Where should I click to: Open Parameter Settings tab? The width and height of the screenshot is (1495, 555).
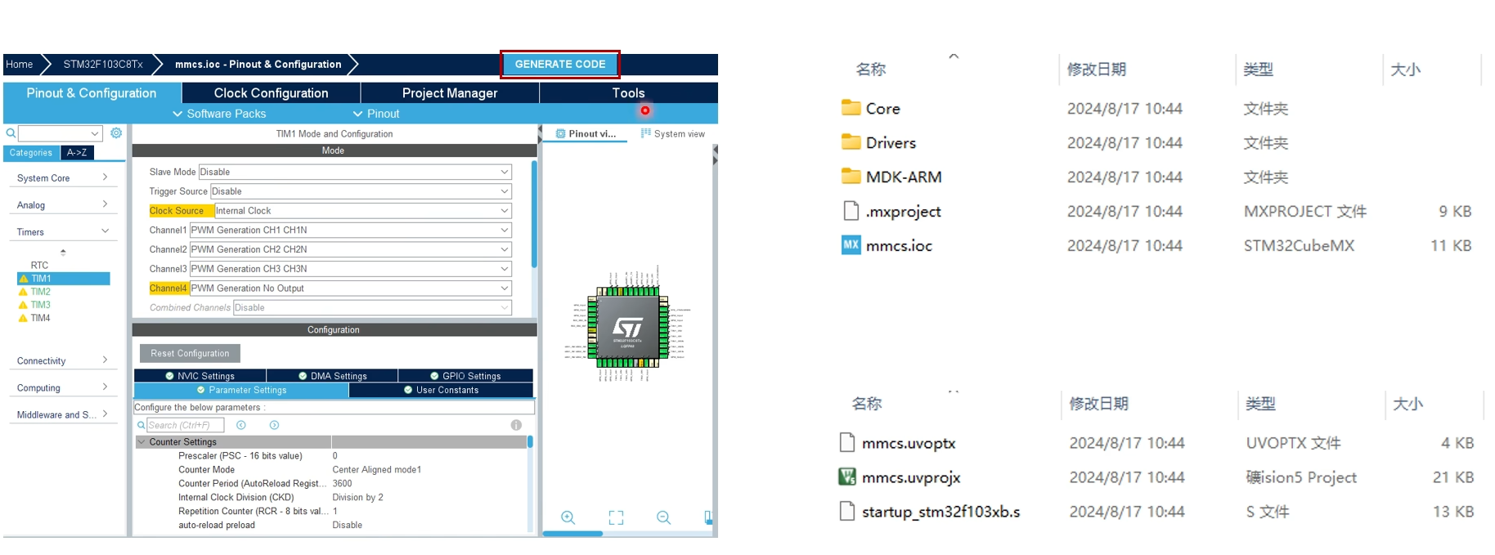click(241, 390)
